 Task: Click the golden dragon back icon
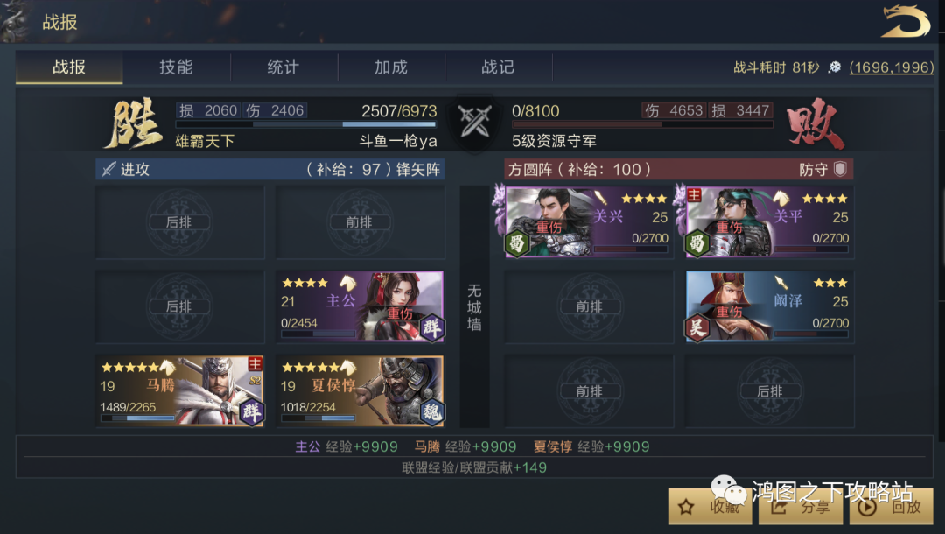click(906, 21)
